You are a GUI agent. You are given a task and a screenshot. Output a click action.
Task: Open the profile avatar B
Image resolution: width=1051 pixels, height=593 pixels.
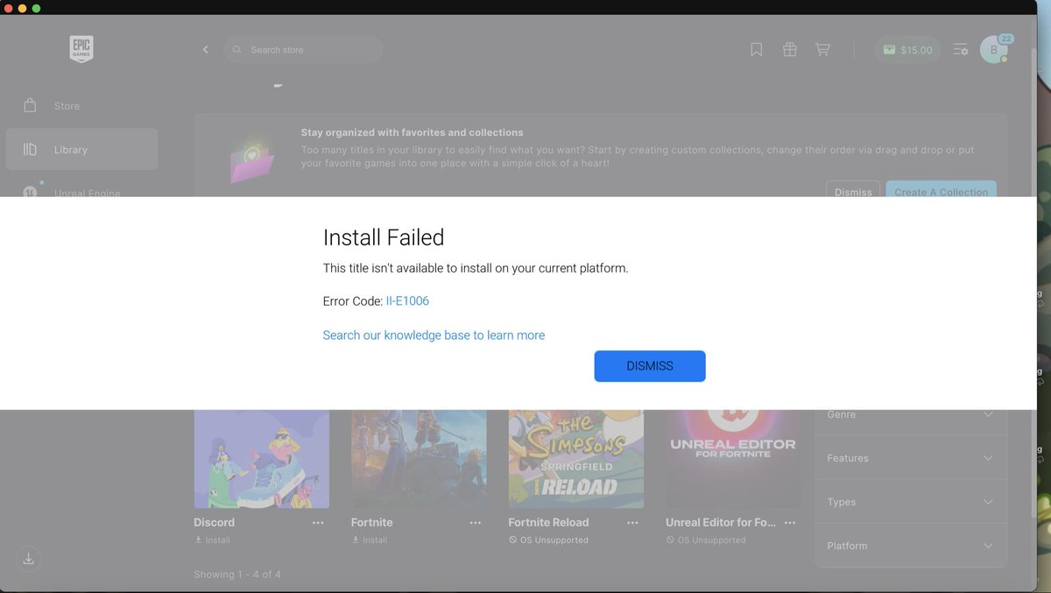(x=993, y=50)
